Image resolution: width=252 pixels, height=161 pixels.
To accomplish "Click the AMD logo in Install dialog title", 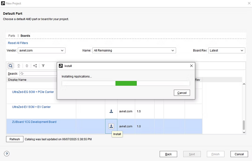I will [x=61, y=66].
